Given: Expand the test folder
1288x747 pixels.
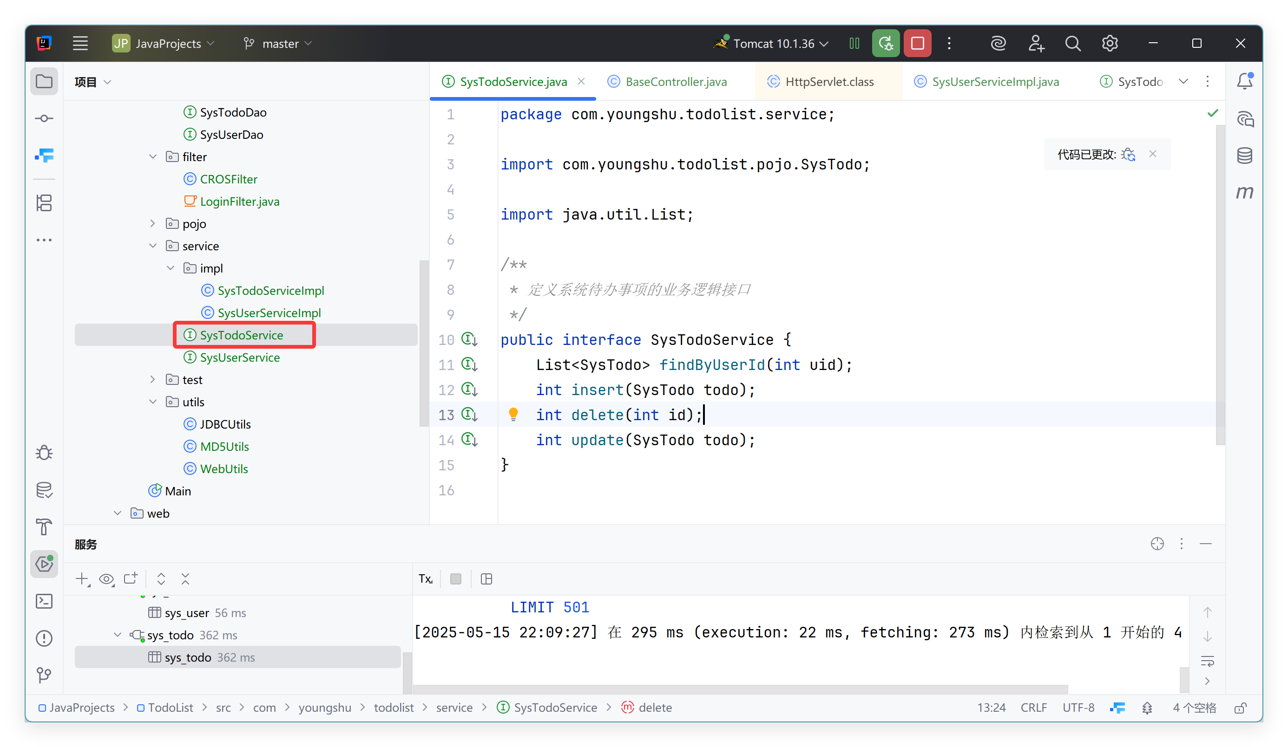Looking at the screenshot, I should click(153, 379).
